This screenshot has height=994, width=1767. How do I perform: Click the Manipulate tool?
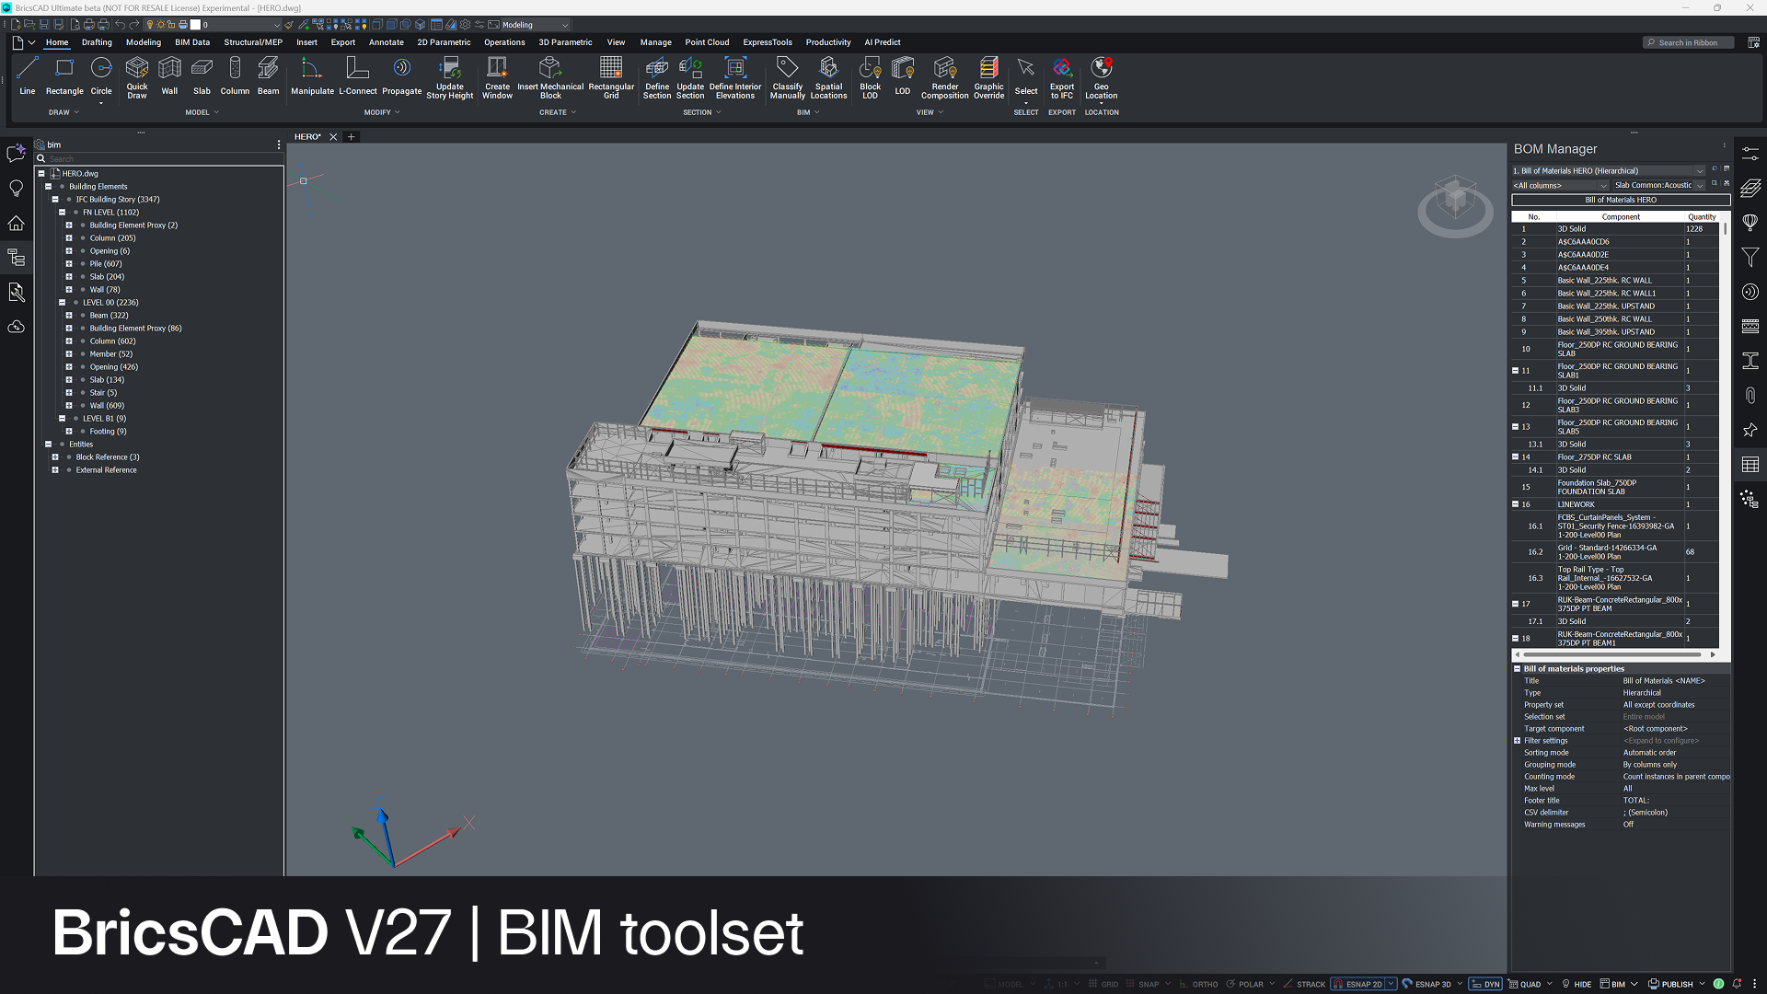pos(312,75)
